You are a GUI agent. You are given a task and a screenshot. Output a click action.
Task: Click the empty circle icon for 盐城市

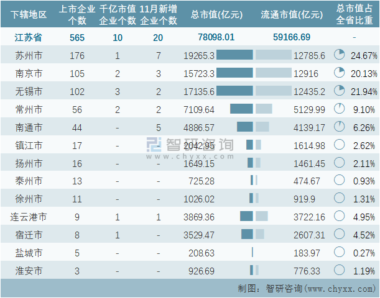click(x=339, y=253)
